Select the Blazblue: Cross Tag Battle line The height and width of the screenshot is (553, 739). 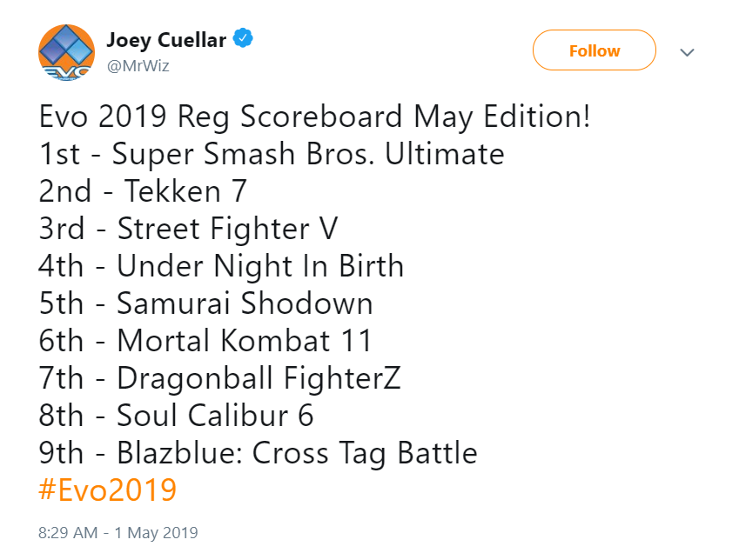tap(259, 453)
